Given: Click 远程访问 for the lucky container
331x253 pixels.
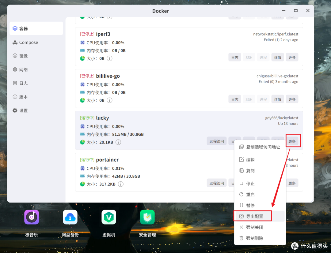Looking at the screenshot, I should (217, 141).
